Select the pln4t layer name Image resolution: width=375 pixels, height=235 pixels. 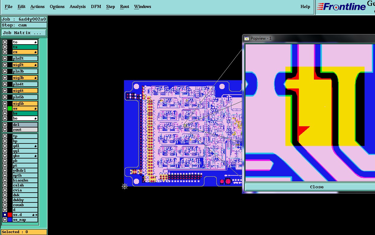[x=25, y=84]
